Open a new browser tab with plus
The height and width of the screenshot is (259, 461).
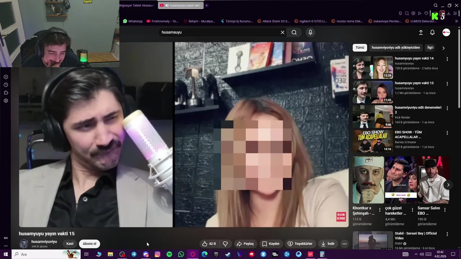click(207, 5)
